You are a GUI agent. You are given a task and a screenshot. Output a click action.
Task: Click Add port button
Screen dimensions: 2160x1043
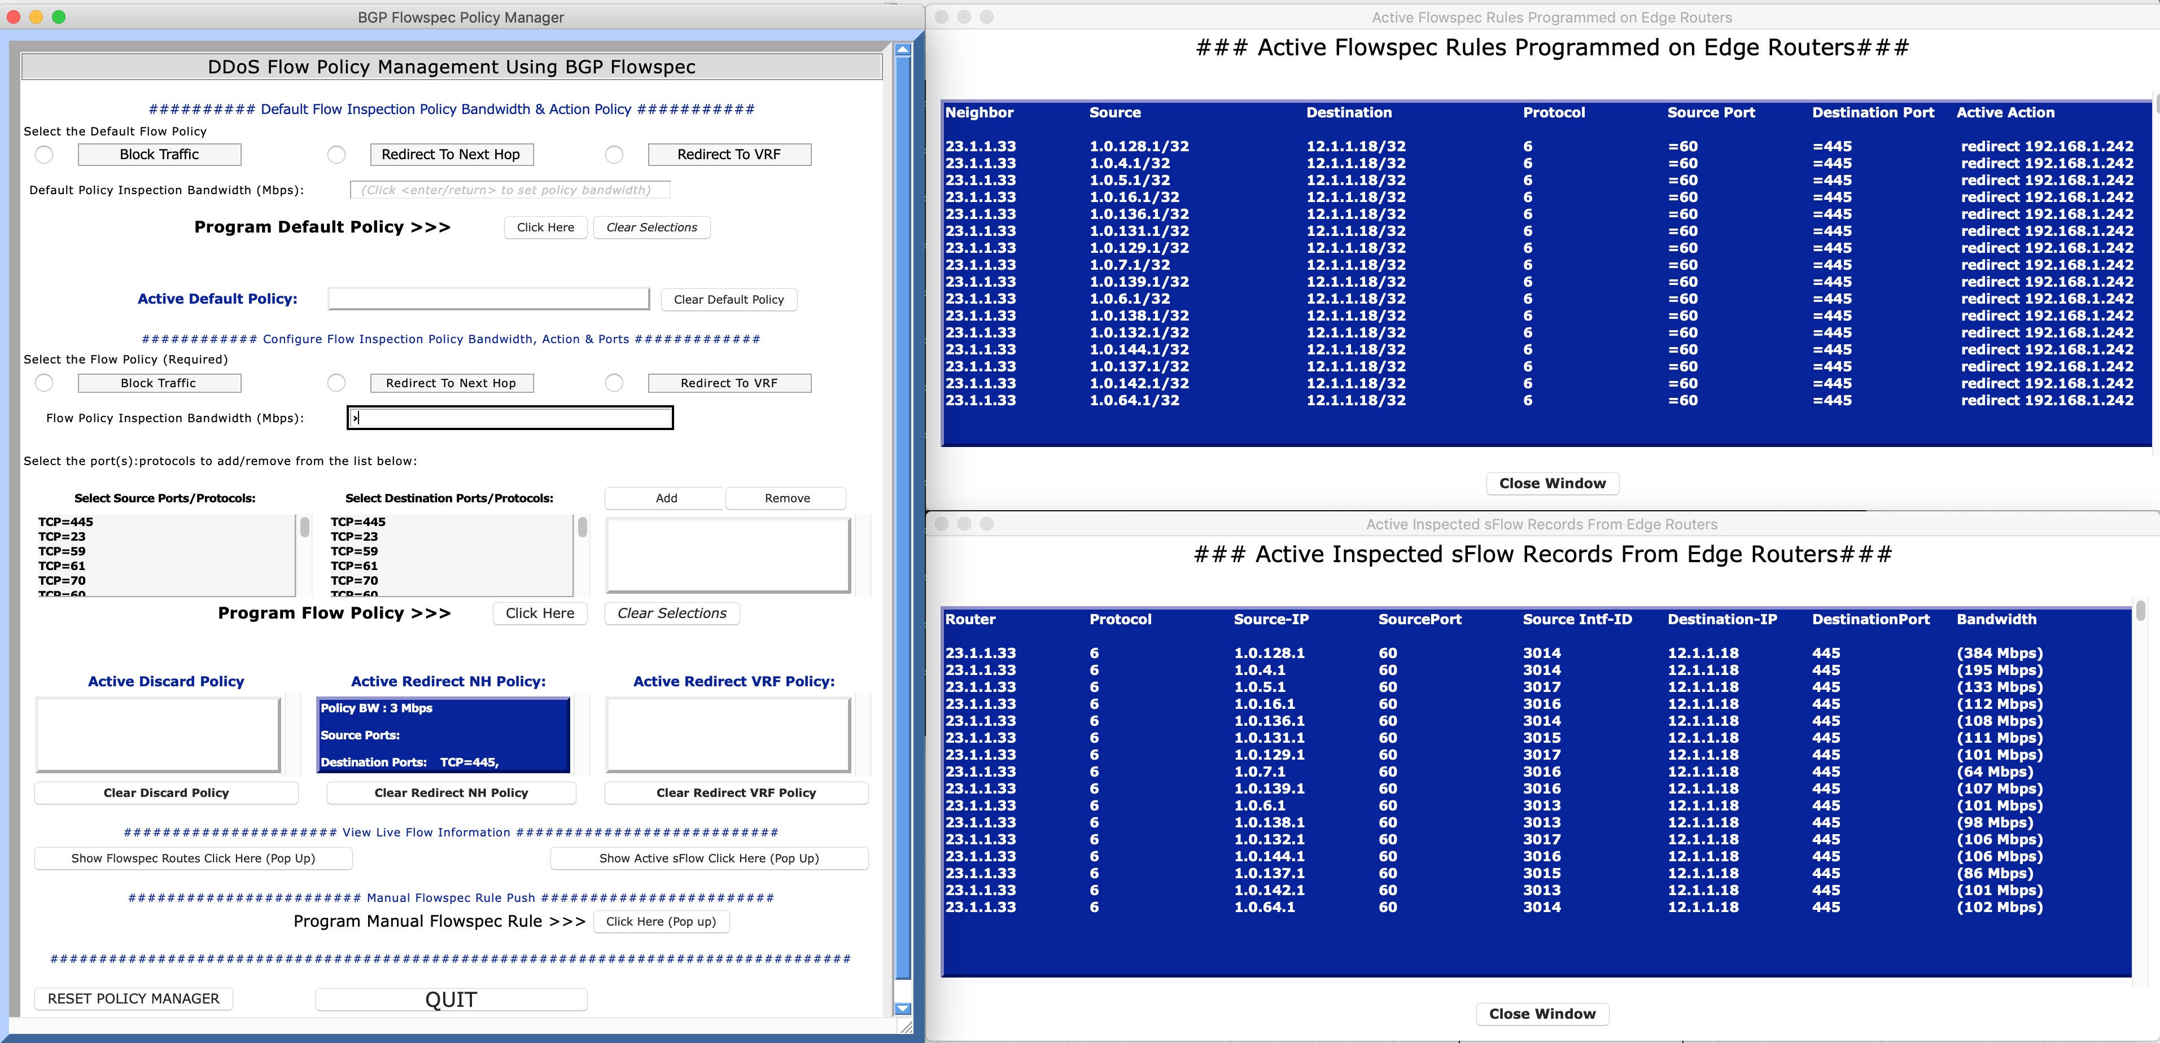pos(666,498)
